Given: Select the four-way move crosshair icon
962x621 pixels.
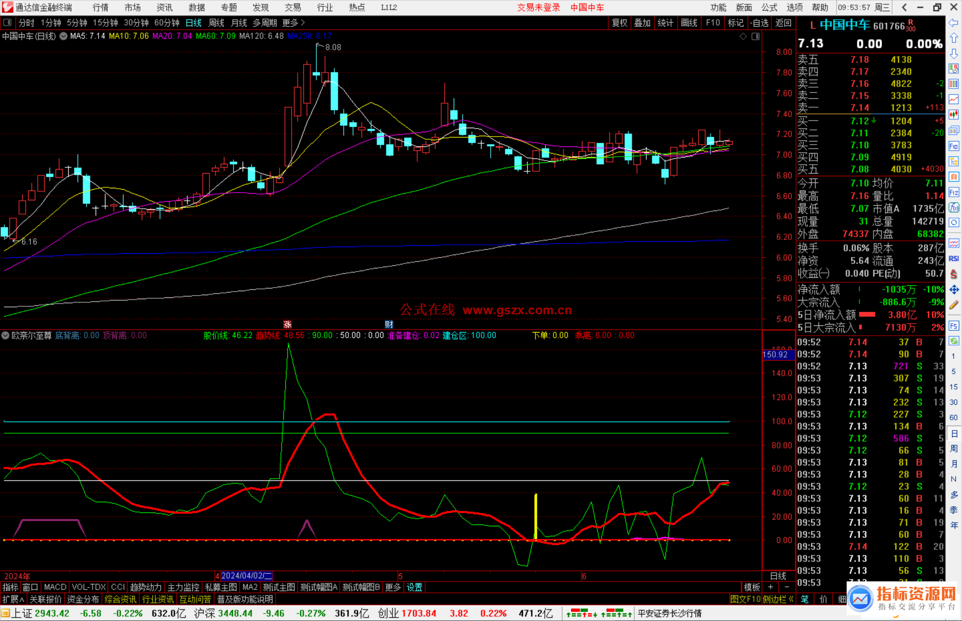Looking at the screenshot, I should (x=954, y=290).
